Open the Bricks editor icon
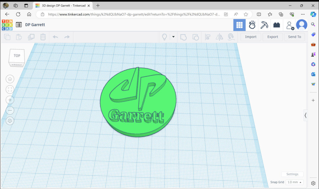This screenshot has width=319, height=189. coord(277,25)
